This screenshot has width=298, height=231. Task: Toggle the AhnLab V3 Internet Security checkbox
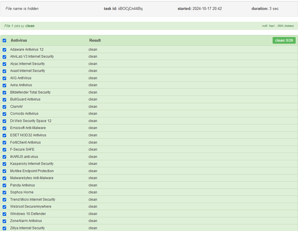pos(4,57)
